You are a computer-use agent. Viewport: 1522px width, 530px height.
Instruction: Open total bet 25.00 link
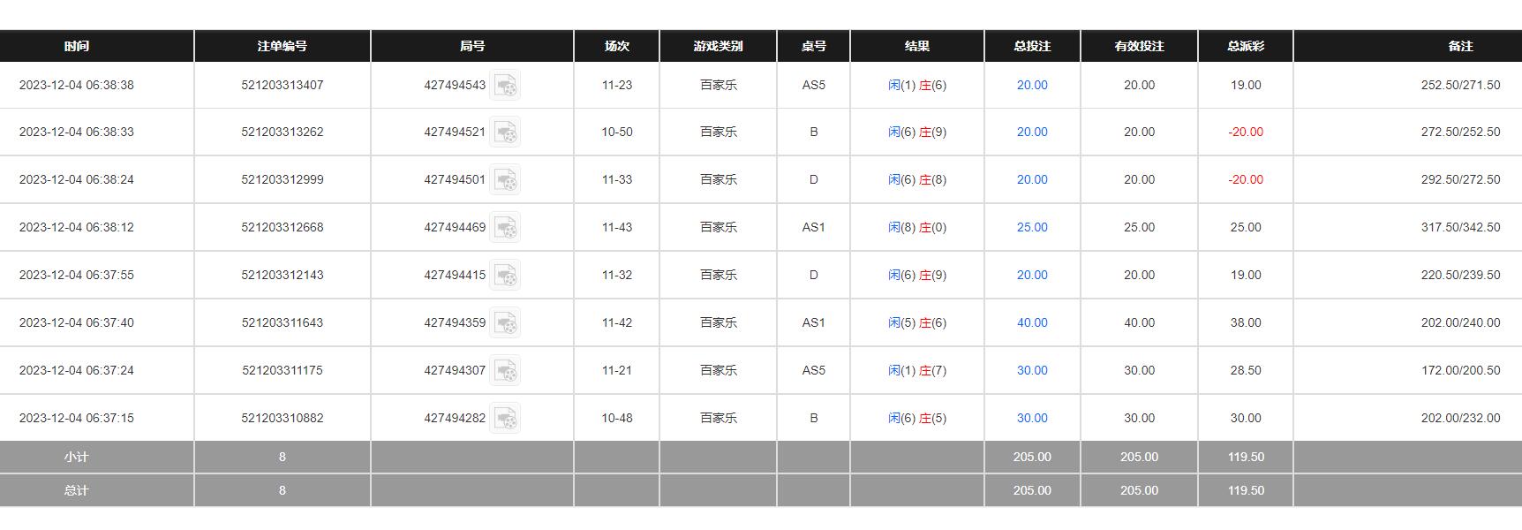point(1032,228)
